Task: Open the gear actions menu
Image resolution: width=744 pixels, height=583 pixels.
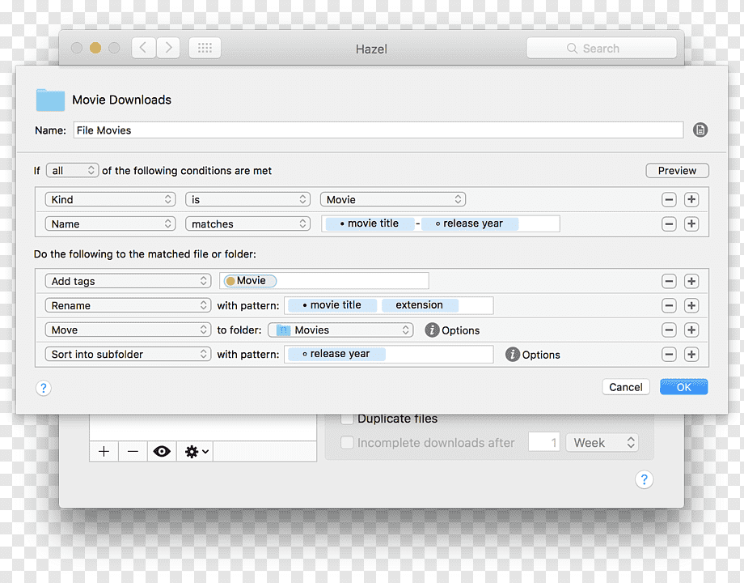Action: (196, 451)
